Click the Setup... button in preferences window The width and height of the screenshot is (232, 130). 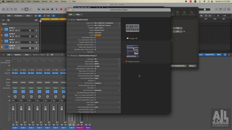pyautogui.click(x=192, y=66)
